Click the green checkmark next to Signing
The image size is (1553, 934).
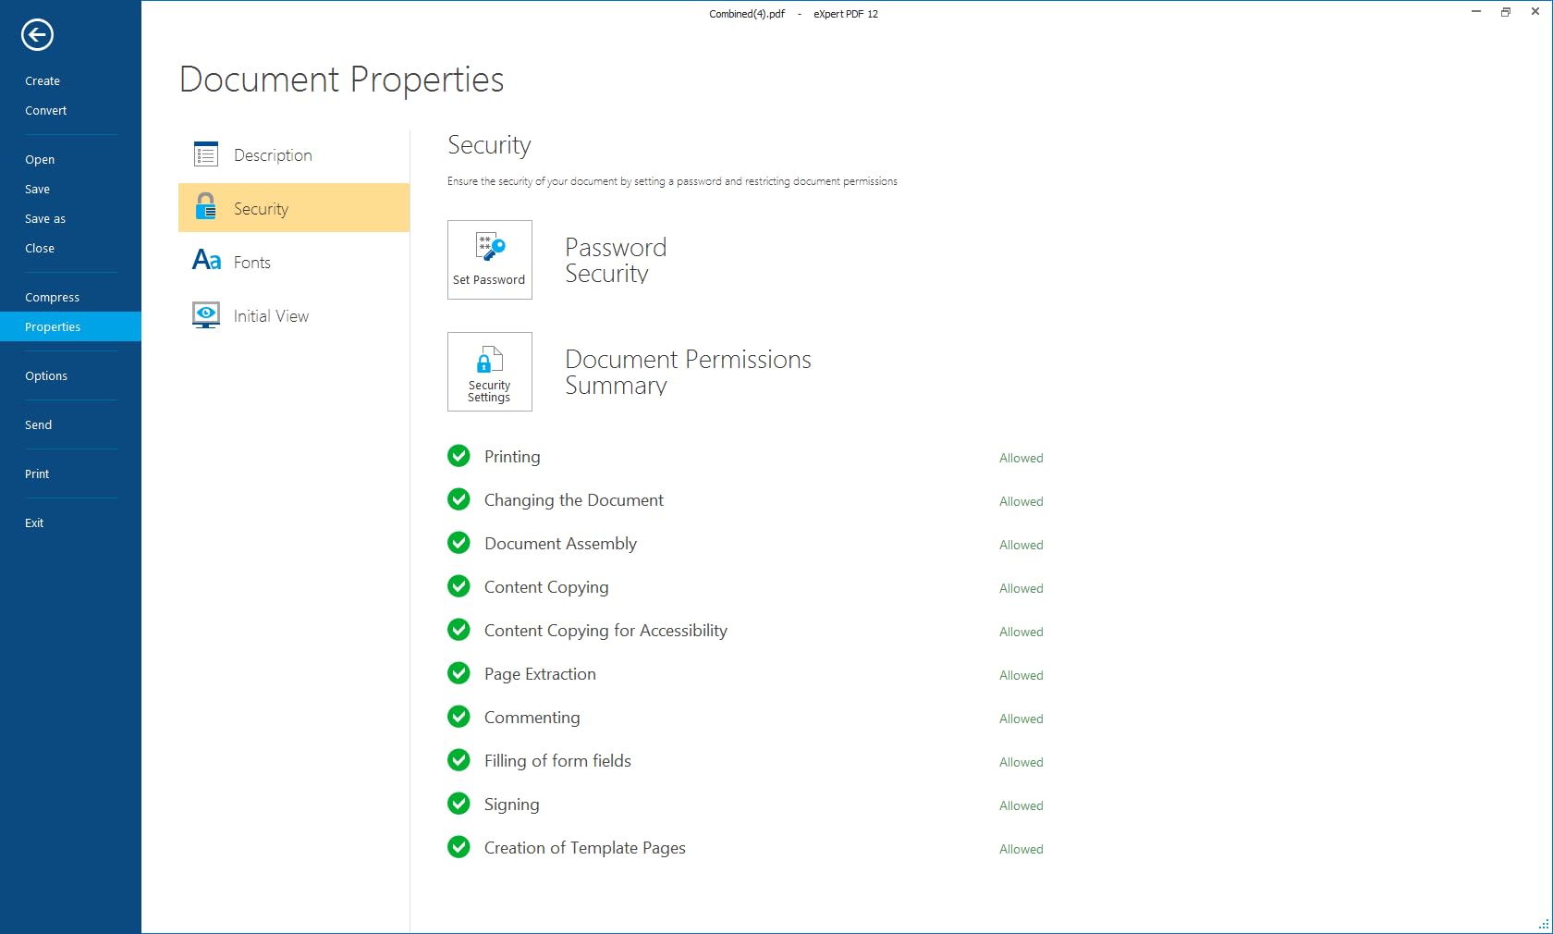coord(459,804)
